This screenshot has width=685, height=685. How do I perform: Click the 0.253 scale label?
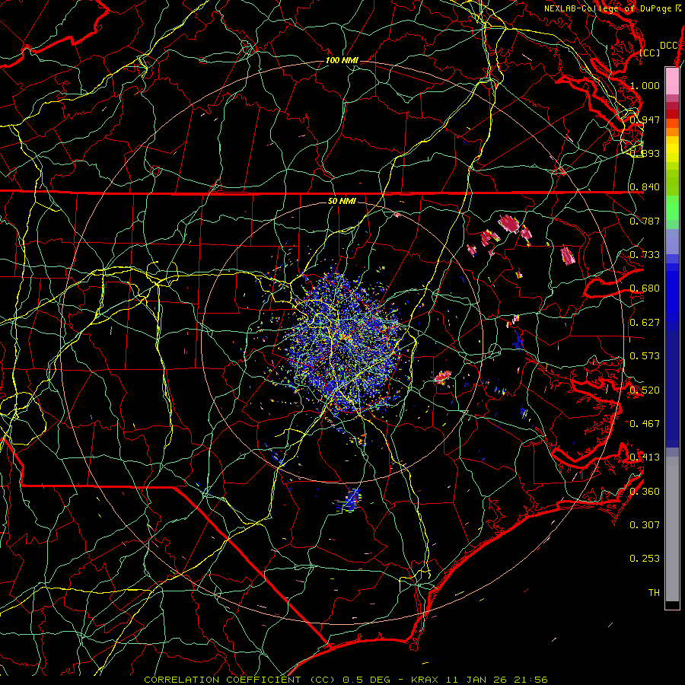[645, 559]
